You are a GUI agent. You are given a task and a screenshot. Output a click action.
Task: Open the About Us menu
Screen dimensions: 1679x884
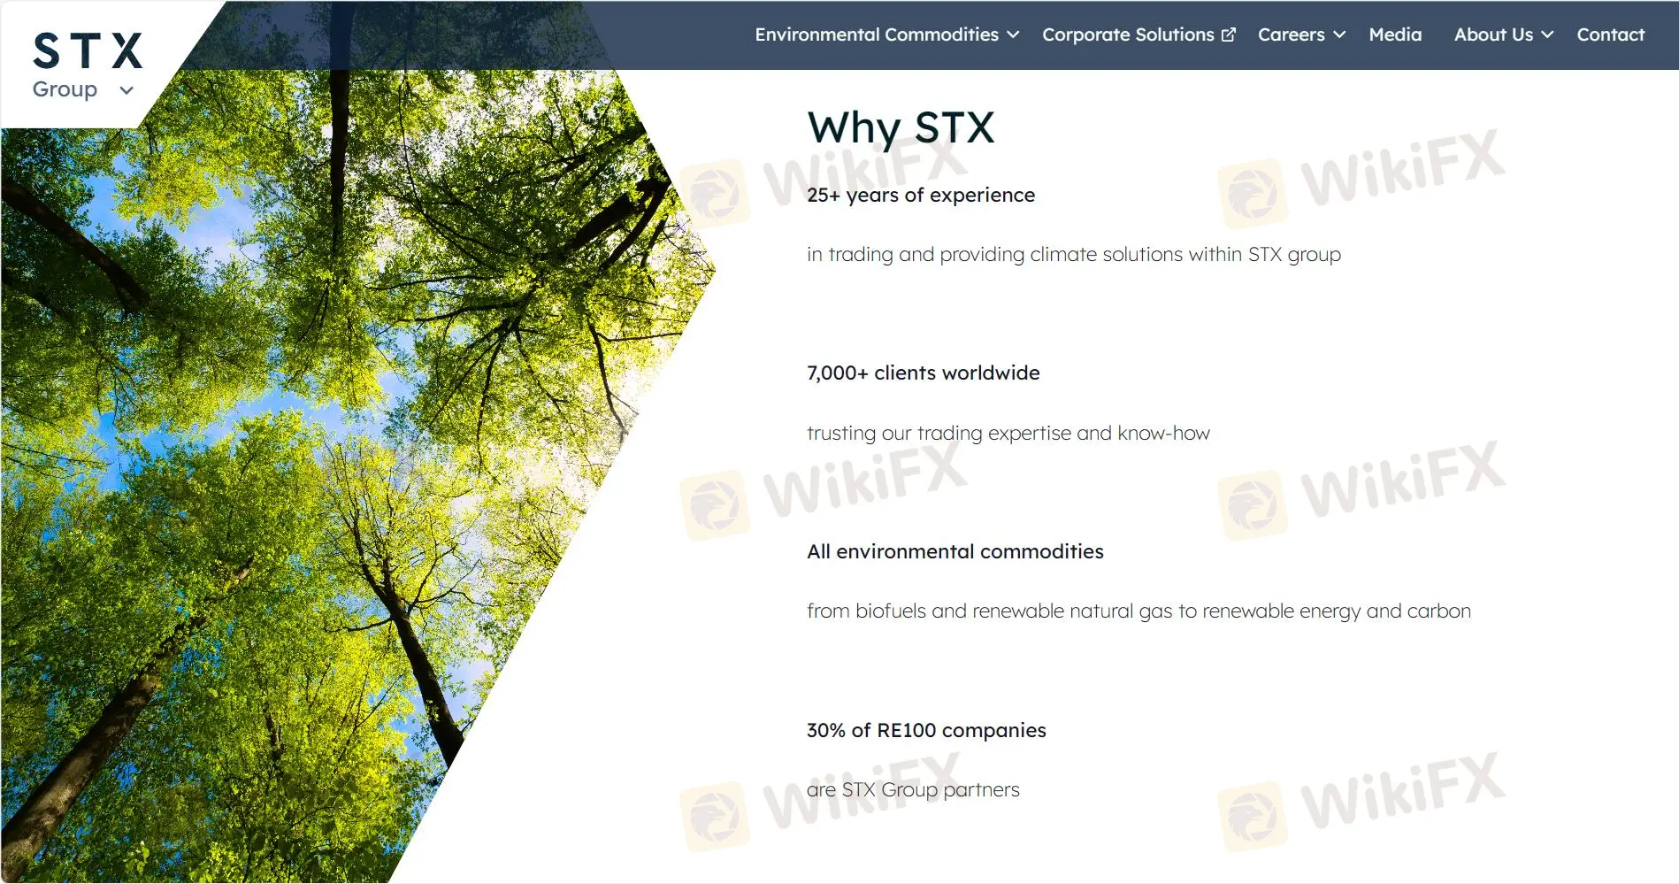[x=1493, y=35]
